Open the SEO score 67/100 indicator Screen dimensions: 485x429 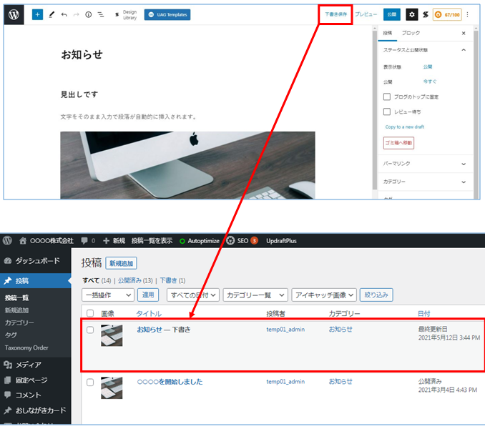click(x=447, y=14)
